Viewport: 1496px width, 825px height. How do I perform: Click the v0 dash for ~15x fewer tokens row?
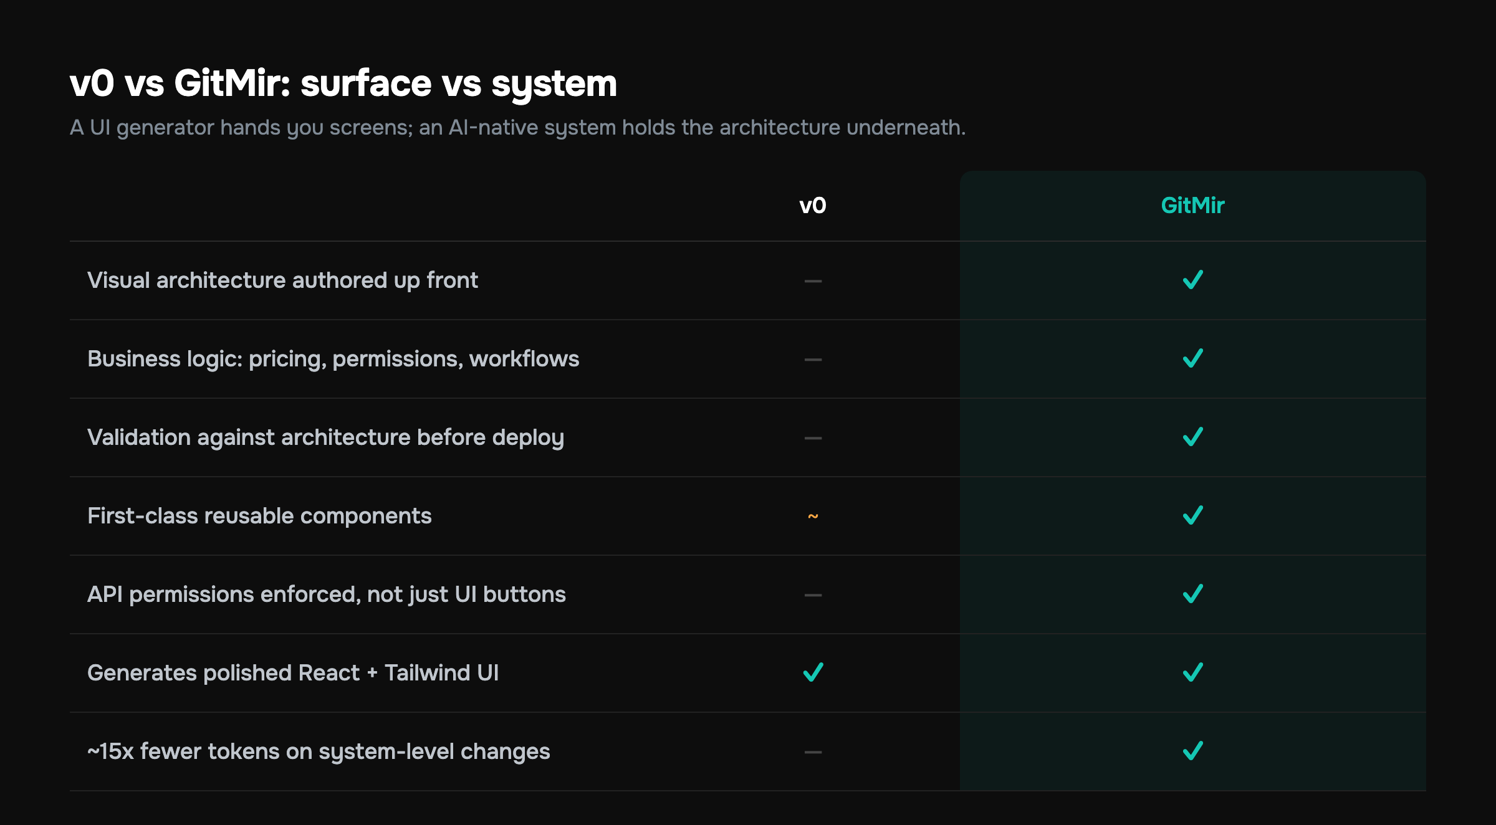813,753
